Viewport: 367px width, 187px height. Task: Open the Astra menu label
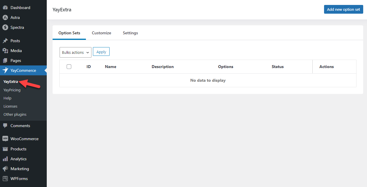click(15, 17)
